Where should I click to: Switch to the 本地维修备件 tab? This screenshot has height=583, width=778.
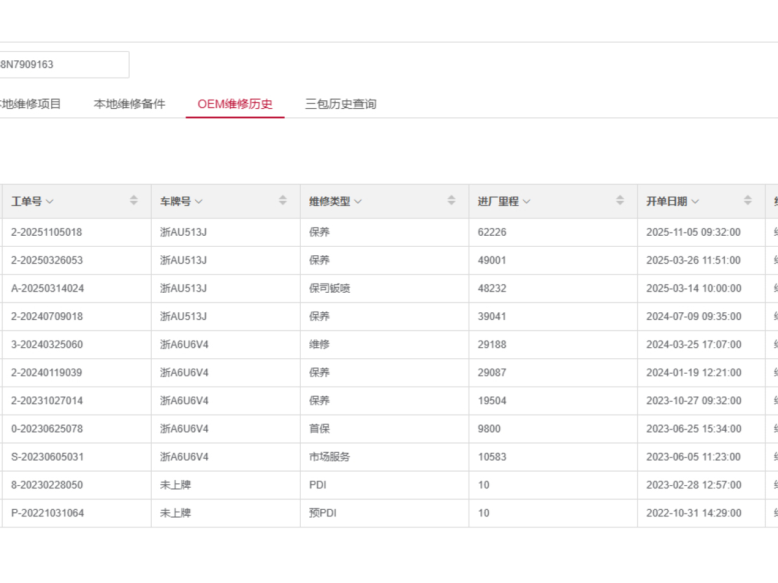130,104
